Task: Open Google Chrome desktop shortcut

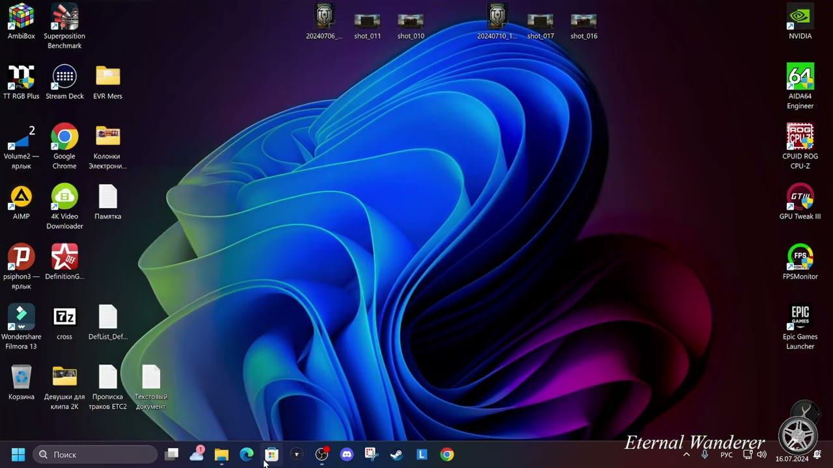Action: tap(64, 137)
